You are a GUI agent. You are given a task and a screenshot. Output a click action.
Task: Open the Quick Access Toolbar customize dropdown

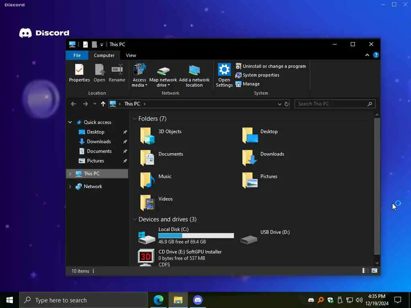click(x=102, y=45)
